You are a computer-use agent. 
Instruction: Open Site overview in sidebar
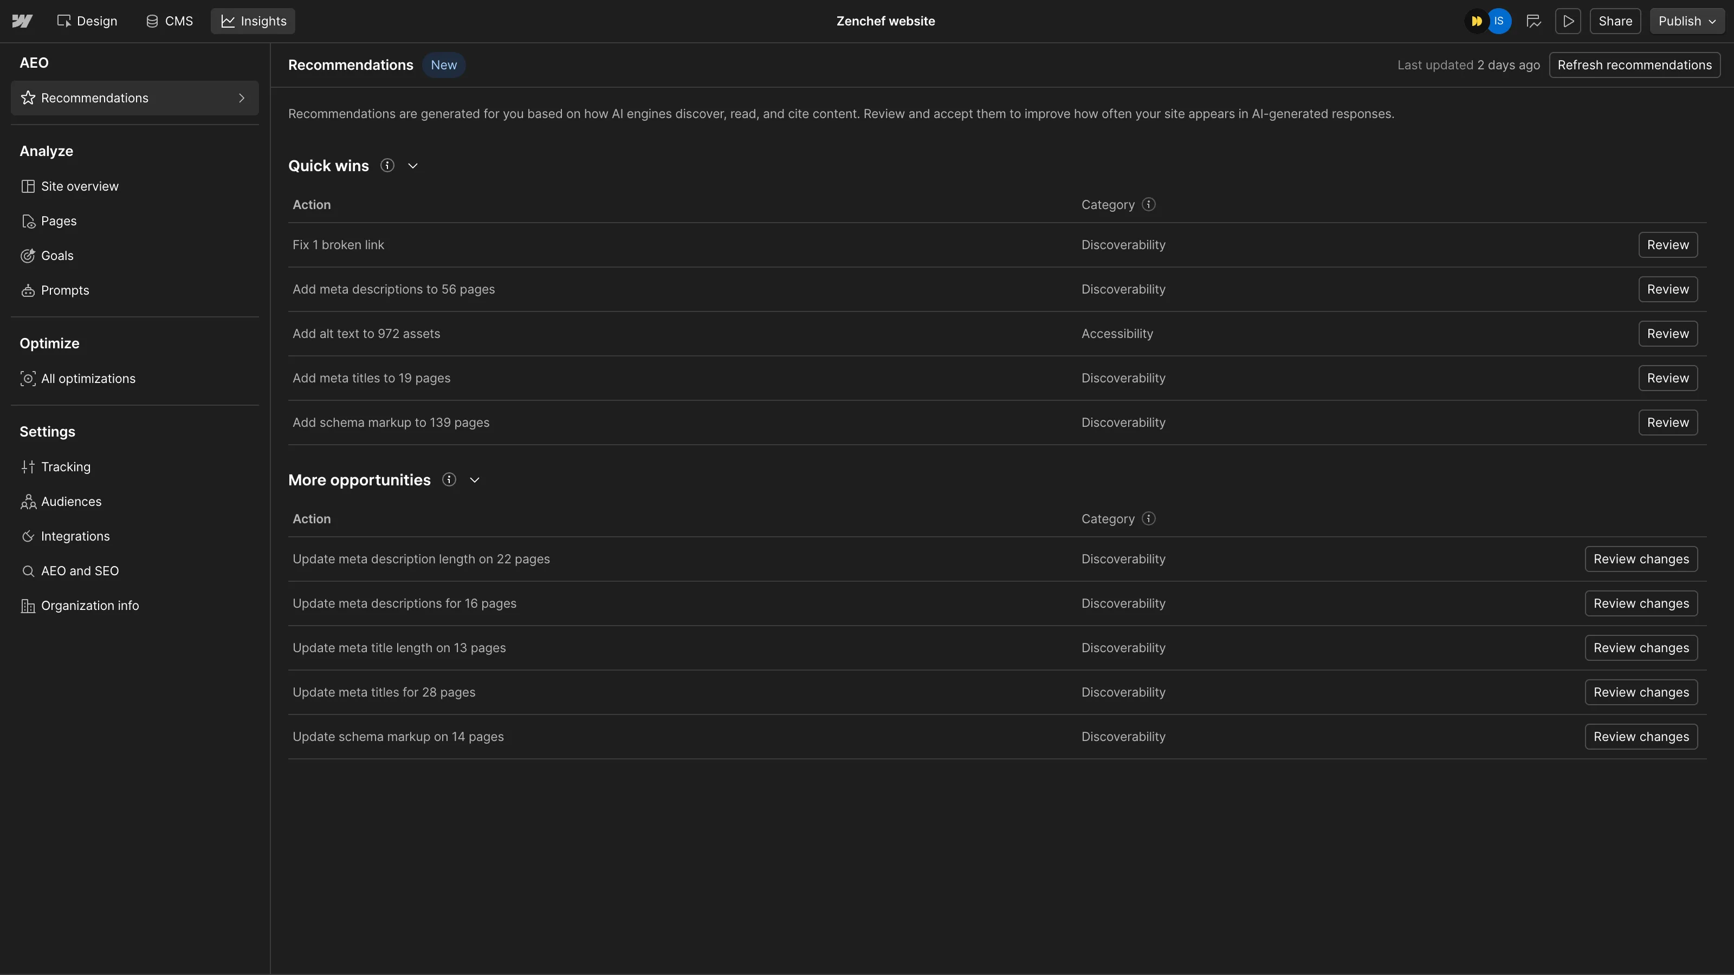click(x=134, y=186)
